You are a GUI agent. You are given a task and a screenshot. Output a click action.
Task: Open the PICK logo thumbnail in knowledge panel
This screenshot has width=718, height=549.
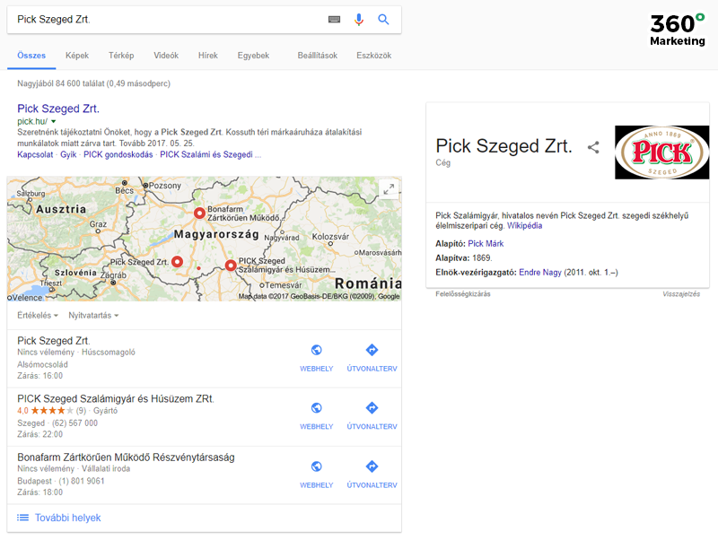pos(661,152)
